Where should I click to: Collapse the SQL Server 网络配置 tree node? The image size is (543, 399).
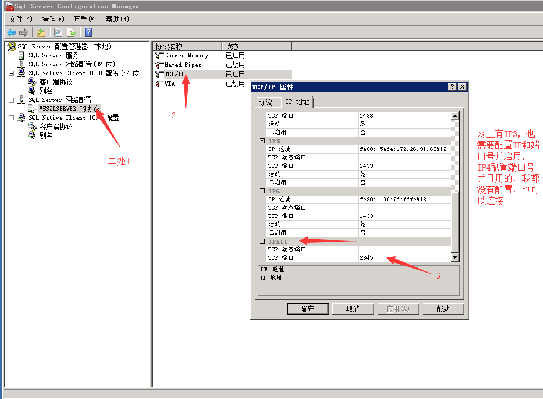click(12, 100)
